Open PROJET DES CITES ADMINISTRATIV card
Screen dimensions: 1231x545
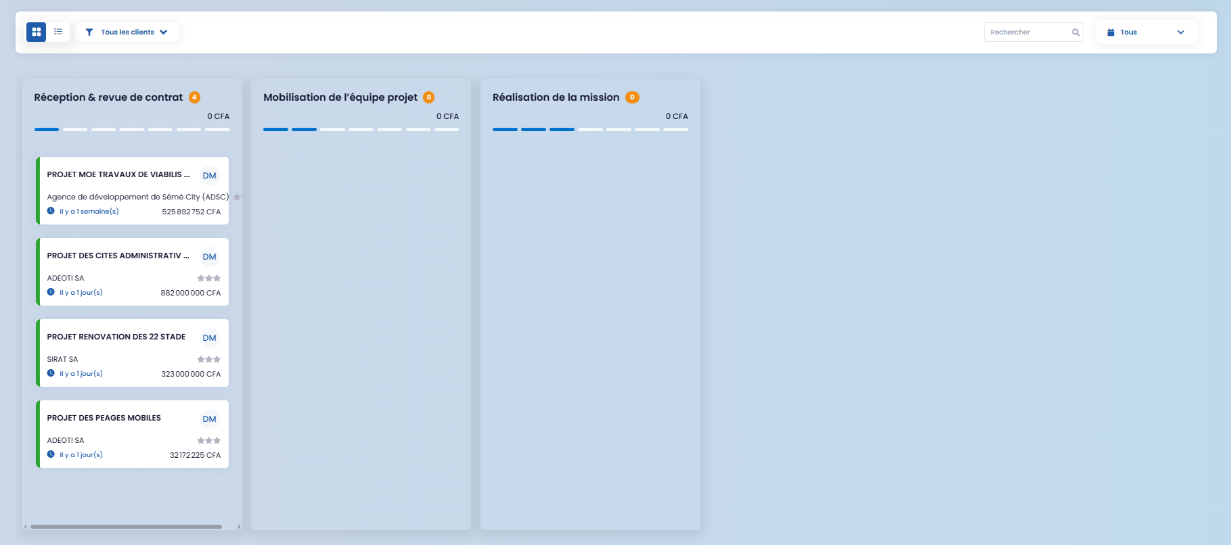pyautogui.click(x=118, y=256)
